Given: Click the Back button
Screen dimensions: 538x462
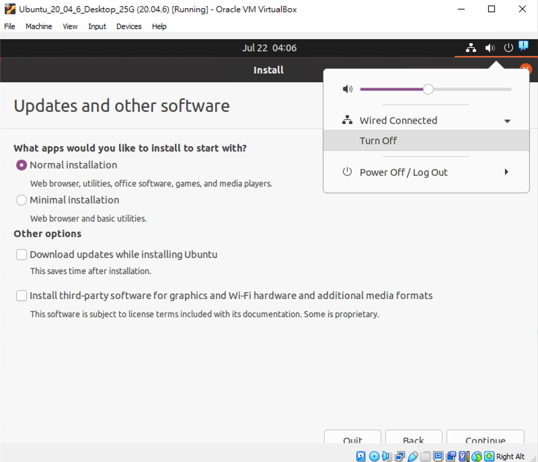Looking at the screenshot, I should pyautogui.click(x=413, y=440).
